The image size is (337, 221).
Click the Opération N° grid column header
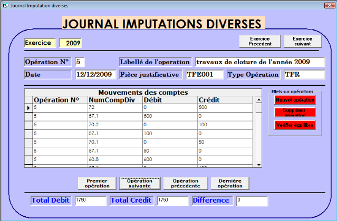click(60, 100)
